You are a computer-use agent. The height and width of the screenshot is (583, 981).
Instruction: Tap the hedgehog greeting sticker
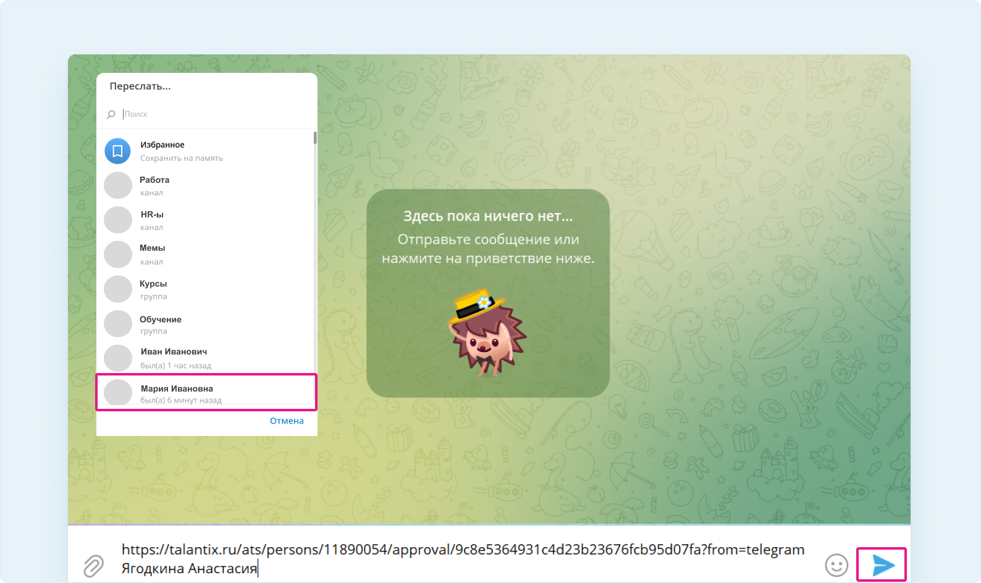click(x=488, y=333)
